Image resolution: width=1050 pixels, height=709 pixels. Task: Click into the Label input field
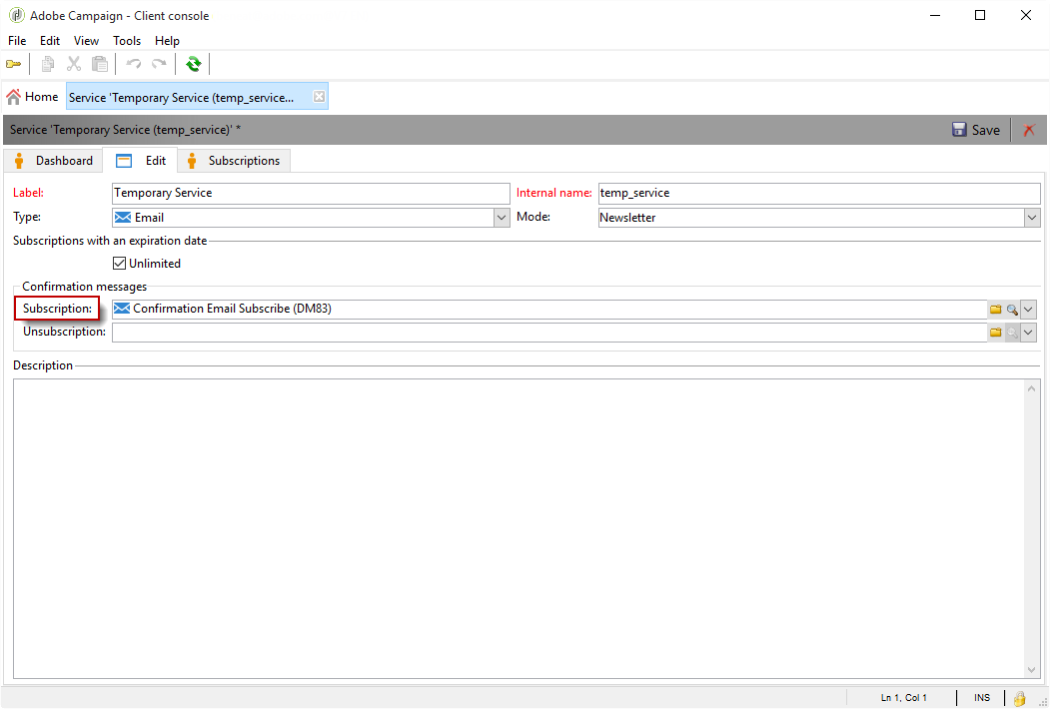coord(311,193)
